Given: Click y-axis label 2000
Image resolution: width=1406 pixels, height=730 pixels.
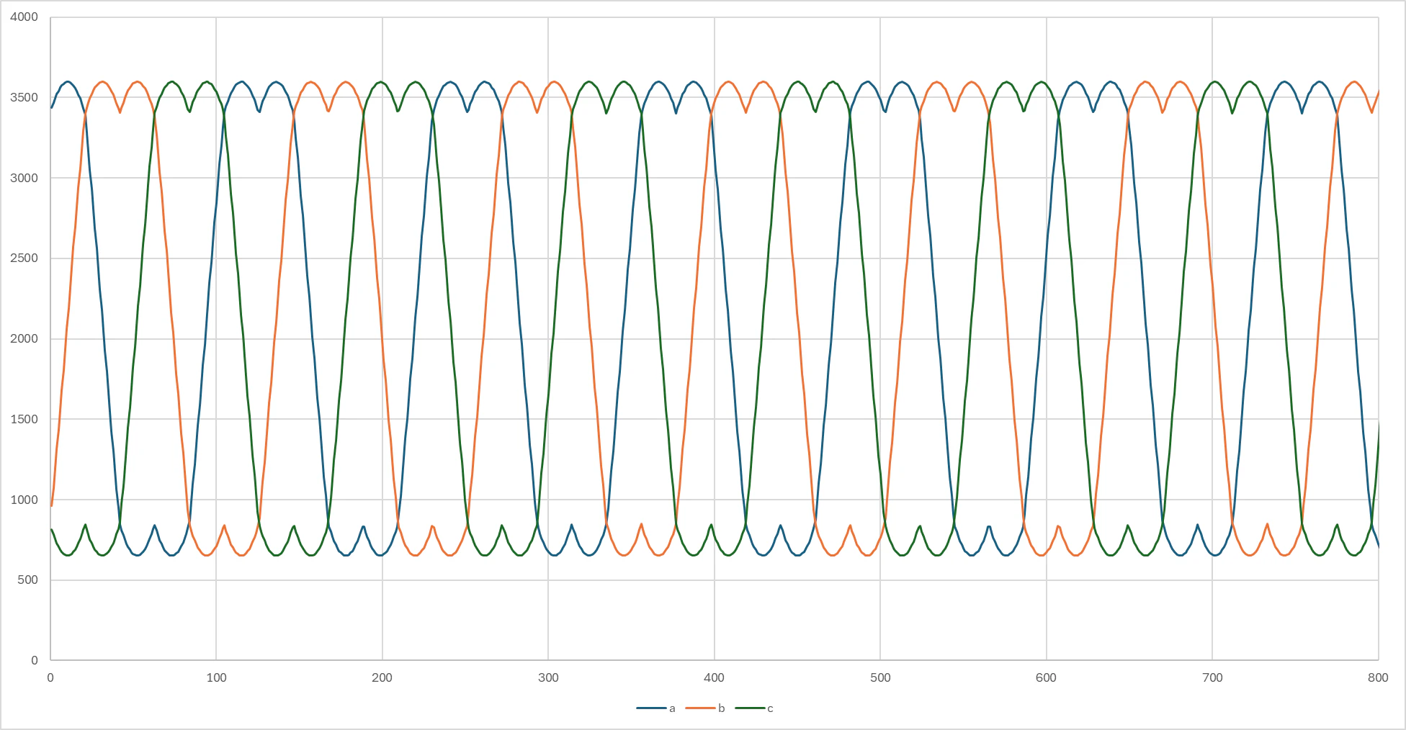Looking at the screenshot, I should pyautogui.click(x=24, y=339).
